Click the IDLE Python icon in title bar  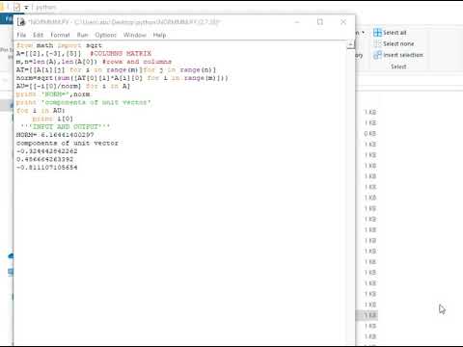tap(21, 22)
